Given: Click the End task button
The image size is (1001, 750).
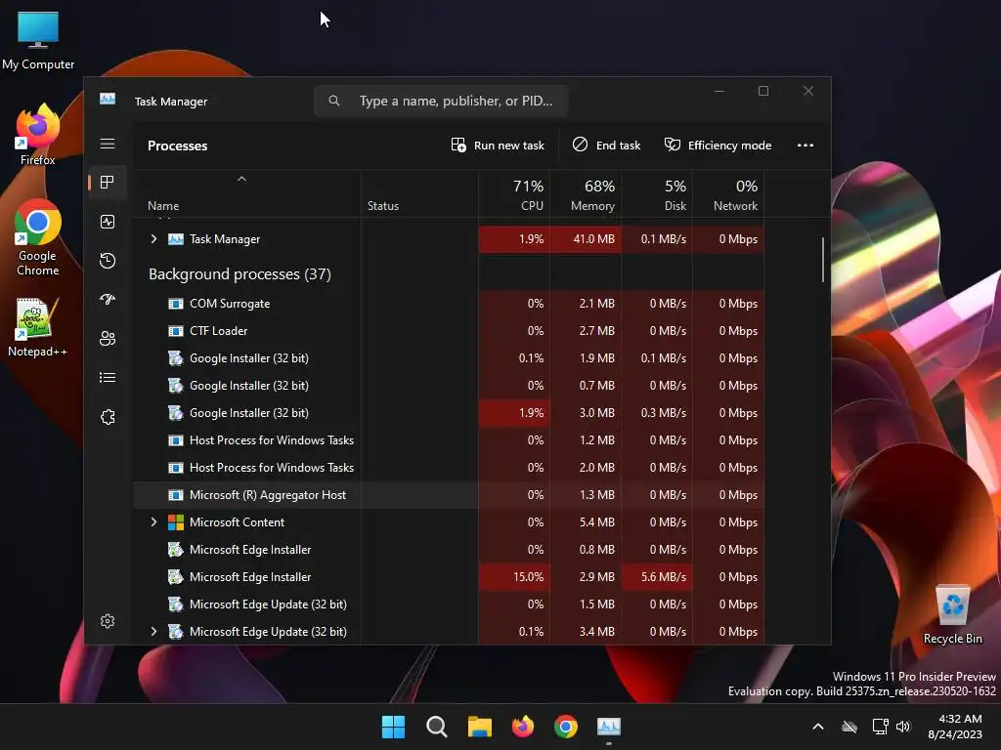Looking at the screenshot, I should (x=606, y=146).
